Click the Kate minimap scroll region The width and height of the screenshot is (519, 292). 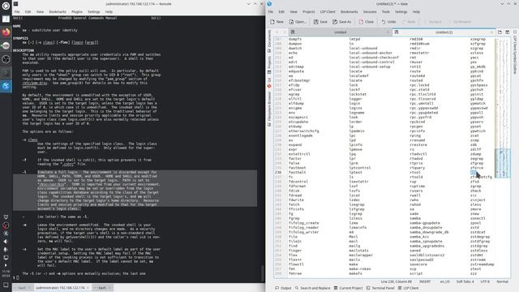(503, 163)
